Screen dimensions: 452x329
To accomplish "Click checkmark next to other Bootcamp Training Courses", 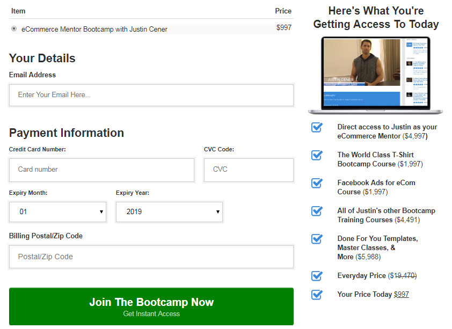I will click(317, 211).
